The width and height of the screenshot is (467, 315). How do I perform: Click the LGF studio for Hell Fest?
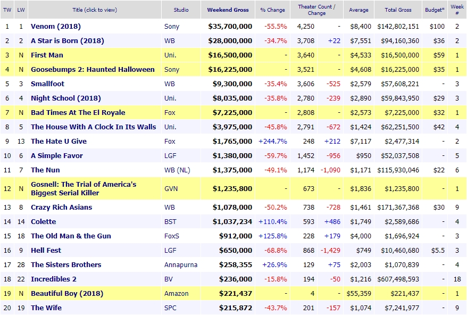[x=170, y=250]
